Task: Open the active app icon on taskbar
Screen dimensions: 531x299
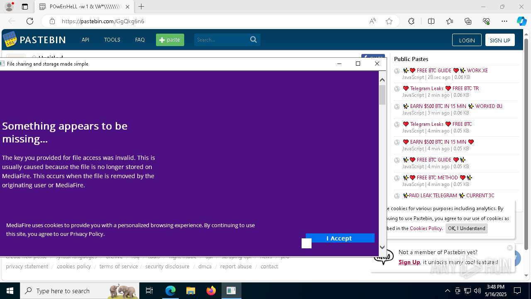Action: [231, 291]
